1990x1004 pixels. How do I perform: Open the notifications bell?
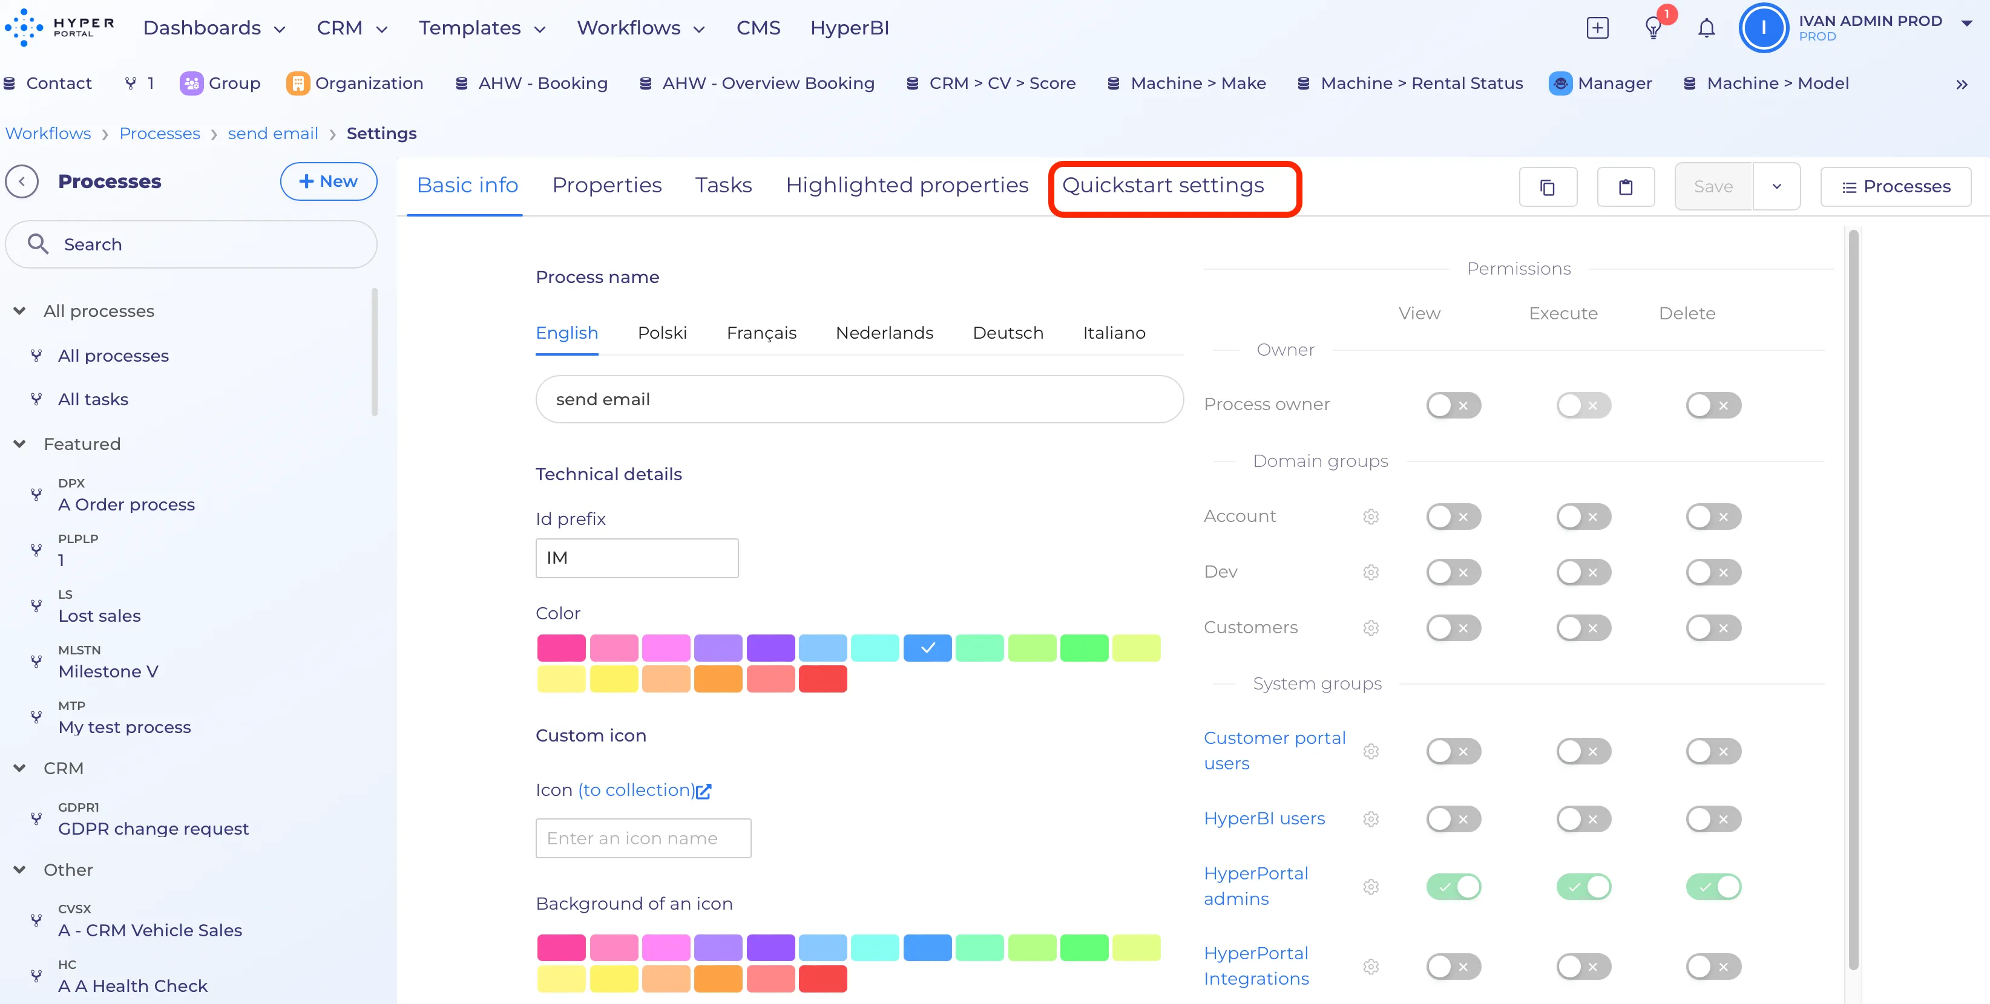(1707, 28)
